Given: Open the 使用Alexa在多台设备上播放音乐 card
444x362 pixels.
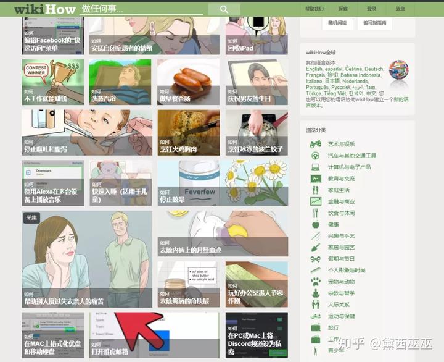Looking at the screenshot, I should coord(52,183).
